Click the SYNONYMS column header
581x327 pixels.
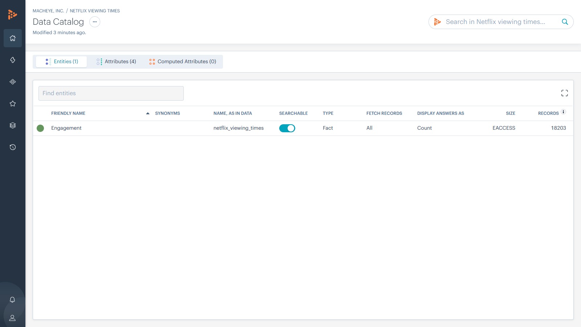tap(167, 113)
